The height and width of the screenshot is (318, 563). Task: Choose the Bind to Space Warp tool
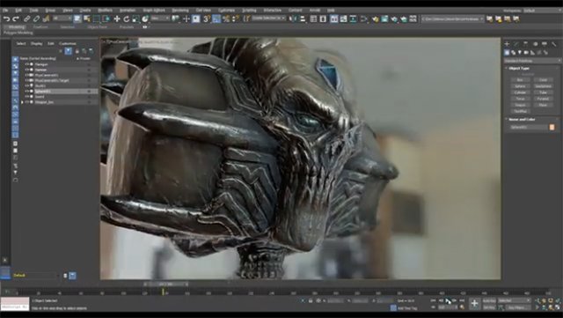point(46,18)
